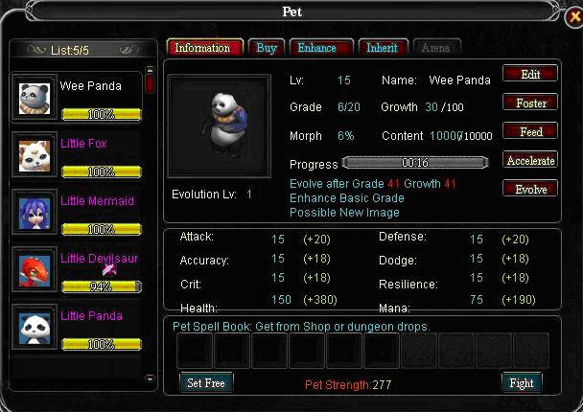Choose the Little Mermaid pet avatar

pos(35,214)
